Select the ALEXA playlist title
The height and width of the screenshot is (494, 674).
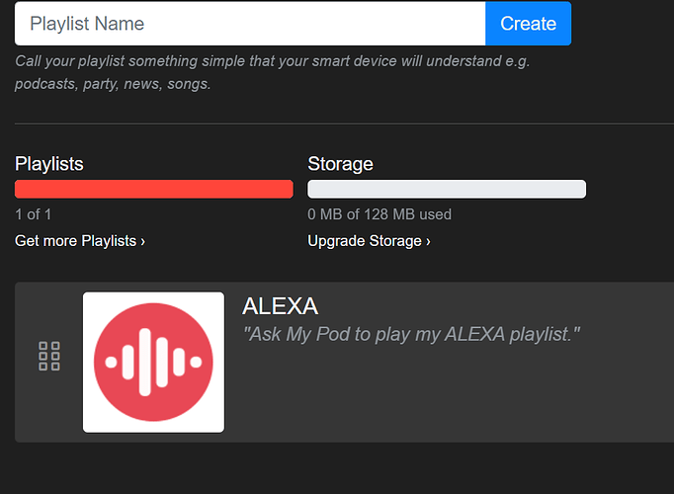click(x=281, y=306)
